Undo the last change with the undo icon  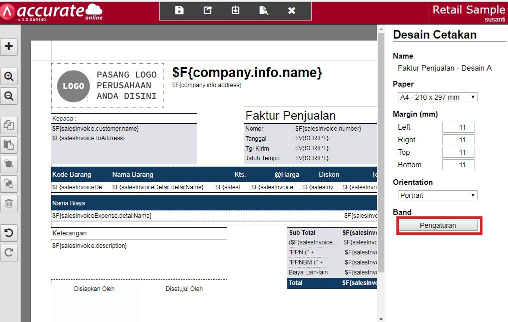[x=9, y=233]
